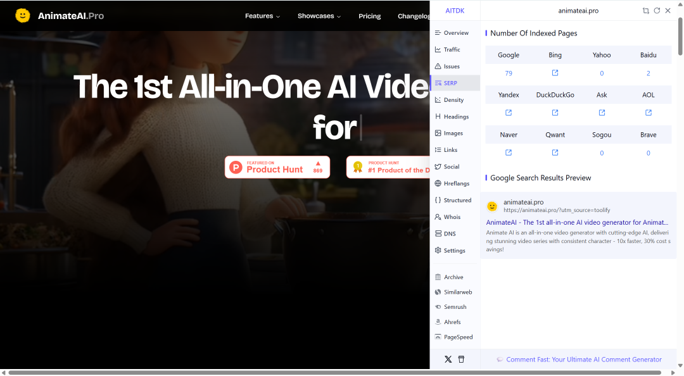This screenshot has width=684, height=376.
Task: Open the Density section
Action: (x=455, y=100)
